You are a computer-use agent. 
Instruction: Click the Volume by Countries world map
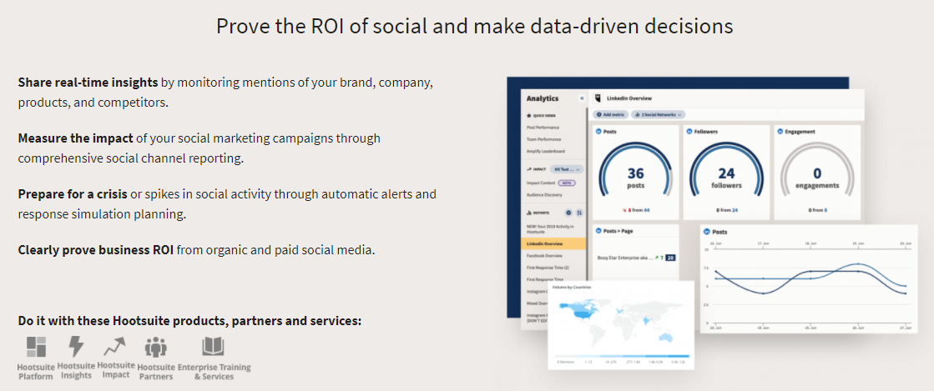click(x=621, y=322)
